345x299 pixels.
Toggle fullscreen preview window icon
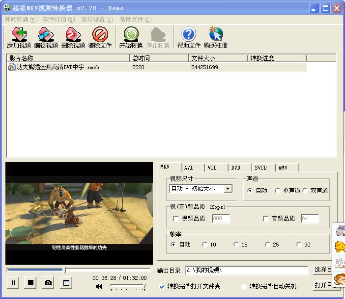[x=66, y=283]
